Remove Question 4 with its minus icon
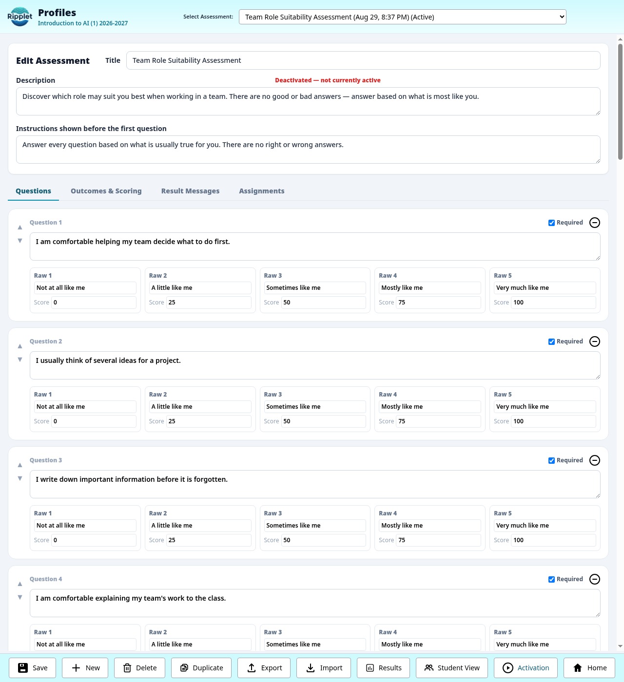This screenshot has width=624, height=682. point(595,579)
